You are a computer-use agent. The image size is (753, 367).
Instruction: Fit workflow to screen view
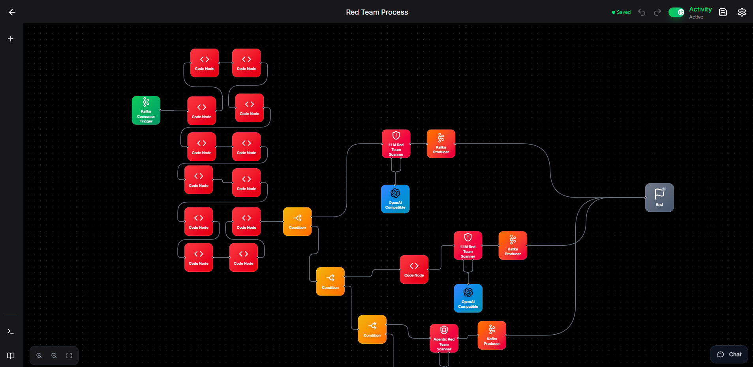point(69,356)
